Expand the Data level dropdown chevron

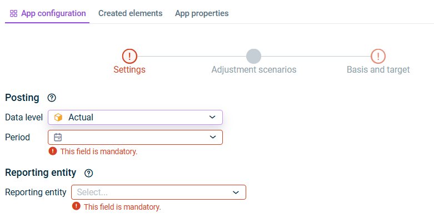pos(212,117)
